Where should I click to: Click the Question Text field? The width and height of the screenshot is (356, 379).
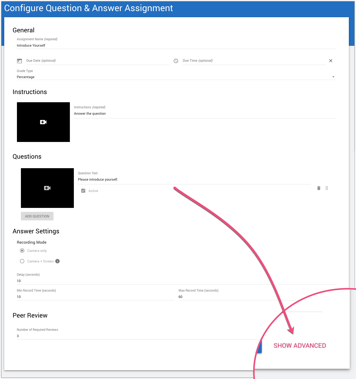(194, 180)
